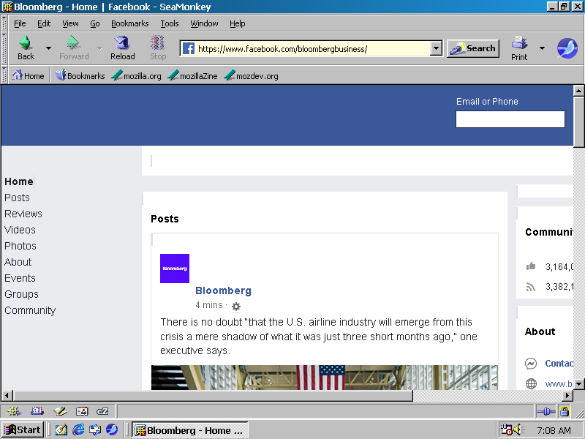Open the Back history dropdown arrow
Viewport: 585px width, 439px height.
[x=48, y=48]
